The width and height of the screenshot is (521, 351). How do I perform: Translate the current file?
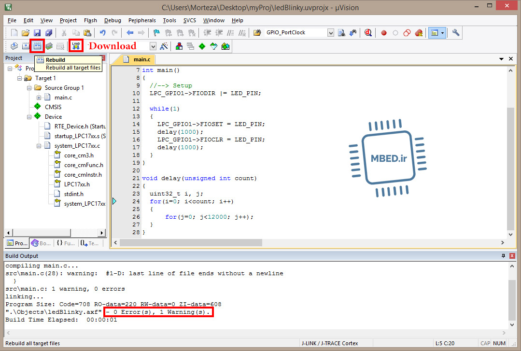click(14, 46)
